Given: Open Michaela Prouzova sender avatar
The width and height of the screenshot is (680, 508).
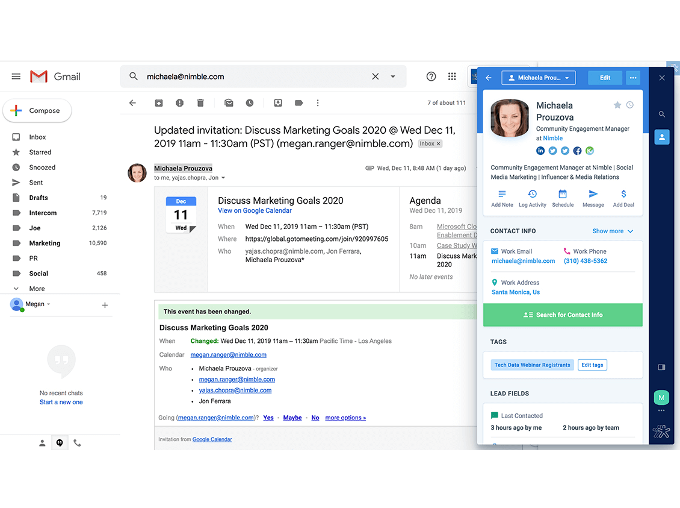Looking at the screenshot, I should pyautogui.click(x=137, y=173).
